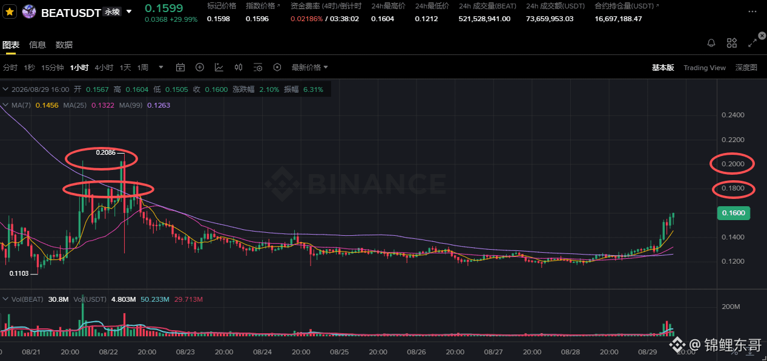Open the chart display settings icon

pyautogui.click(x=258, y=67)
